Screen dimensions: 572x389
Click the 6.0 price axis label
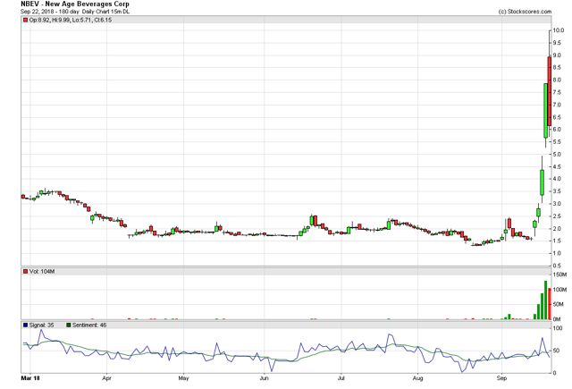(557, 130)
